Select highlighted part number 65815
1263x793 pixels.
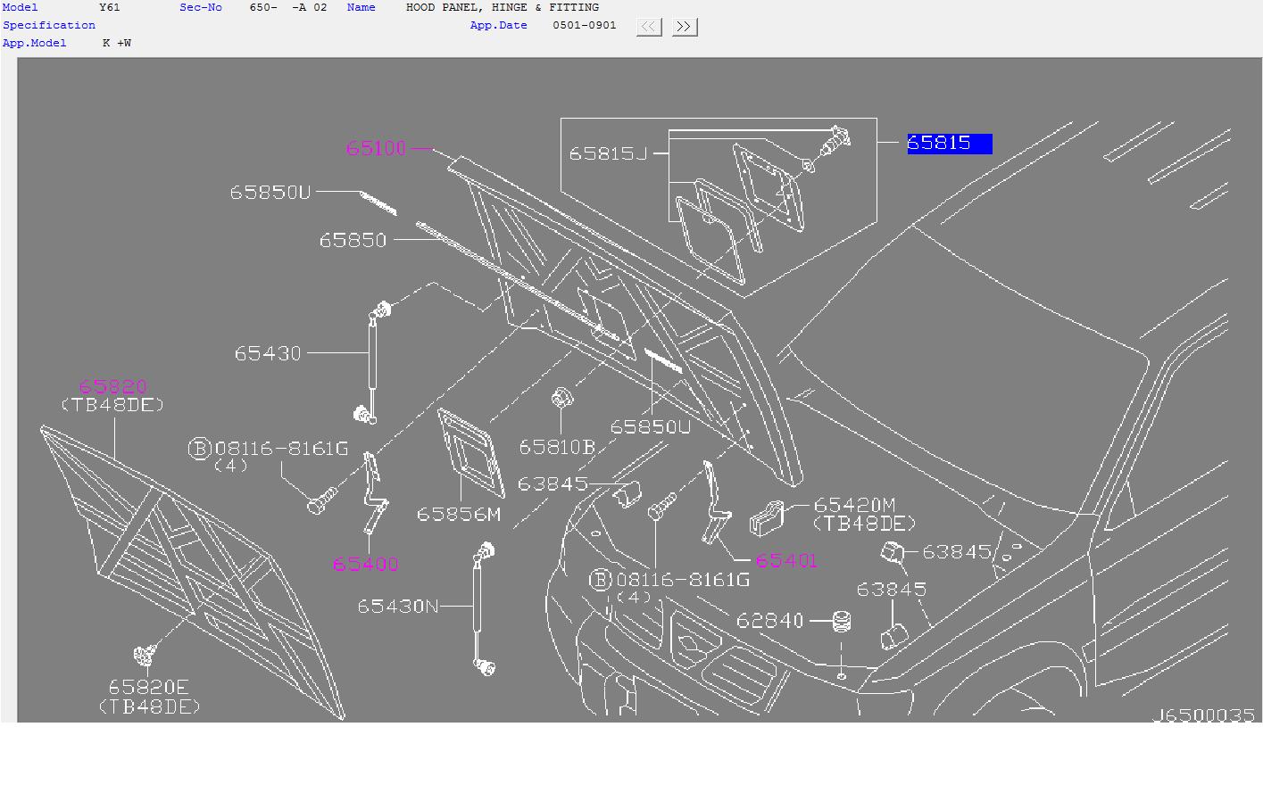[950, 143]
